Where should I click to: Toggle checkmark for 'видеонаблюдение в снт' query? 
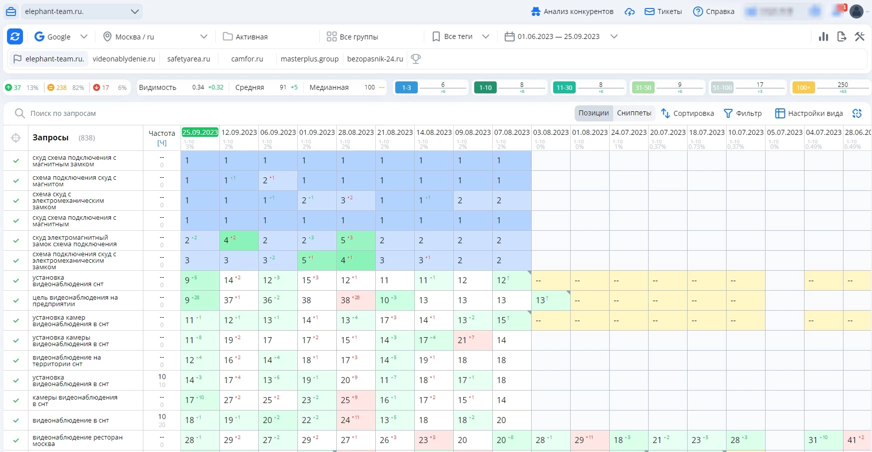[16, 421]
